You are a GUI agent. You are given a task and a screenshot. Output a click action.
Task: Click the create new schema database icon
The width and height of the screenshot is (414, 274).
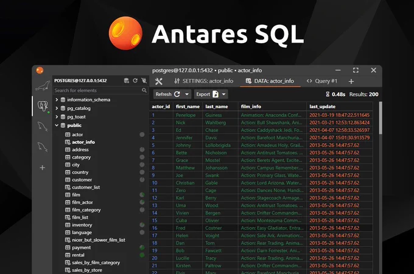(x=127, y=81)
